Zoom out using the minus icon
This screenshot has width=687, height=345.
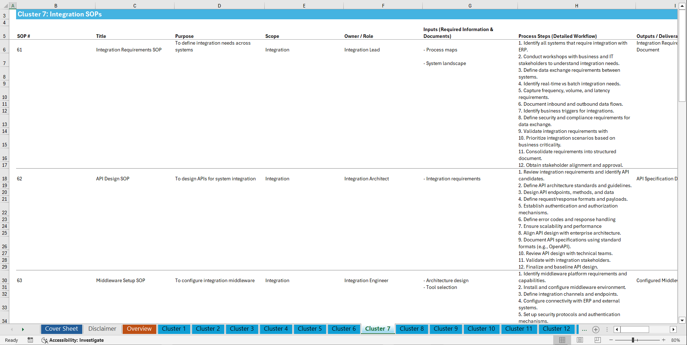click(x=611, y=340)
